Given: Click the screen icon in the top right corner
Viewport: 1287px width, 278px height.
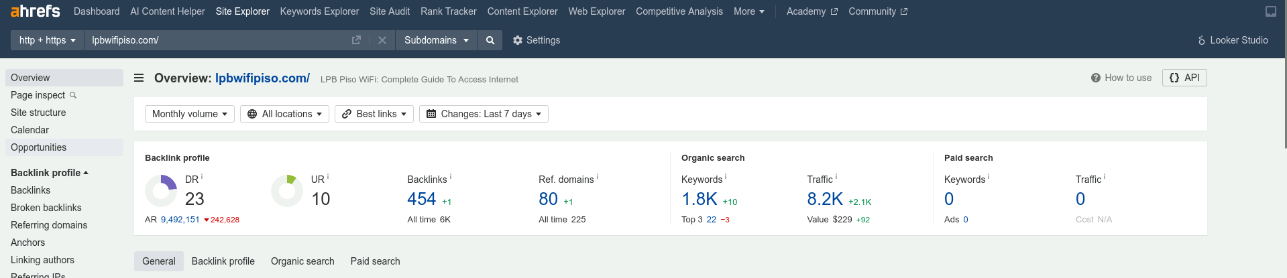Looking at the screenshot, I should [x=1270, y=11].
